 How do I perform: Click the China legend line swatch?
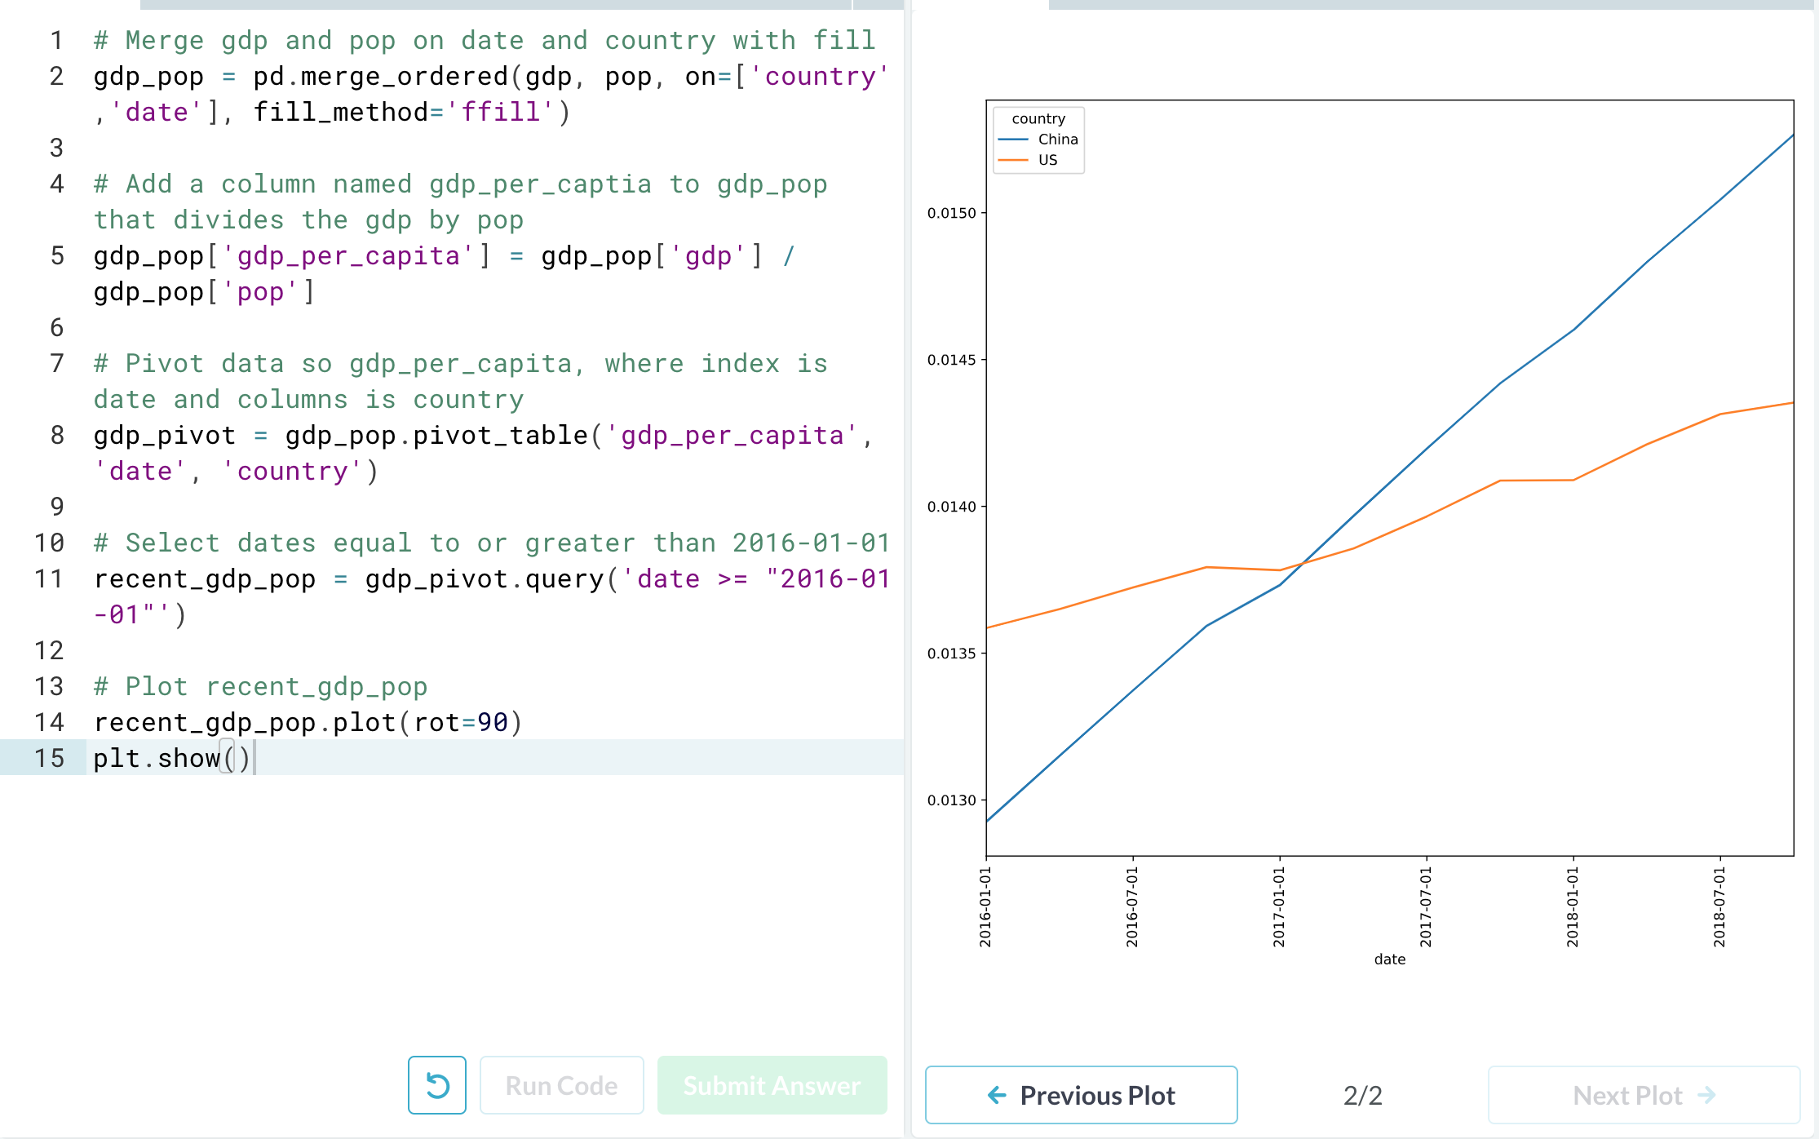tap(1012, 140)
